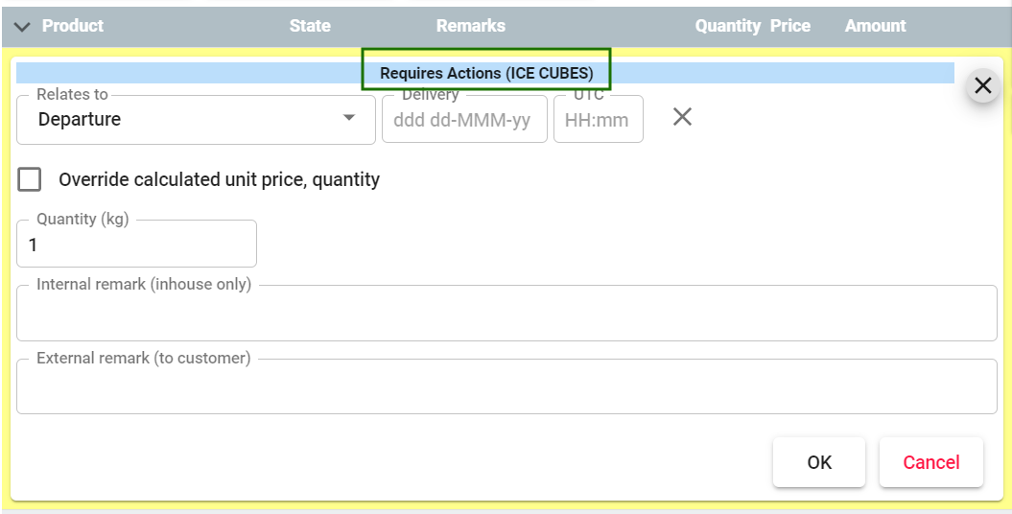Click Requires Actions (ICE CUBES) banner
1012x514 pixels.
[x=486, y=73]
